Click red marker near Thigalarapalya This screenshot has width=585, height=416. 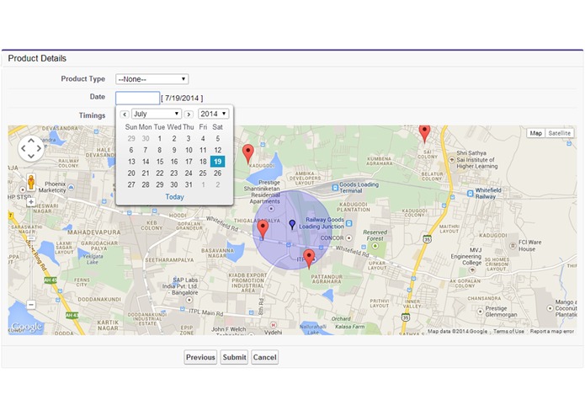click(x=263, y=229)
